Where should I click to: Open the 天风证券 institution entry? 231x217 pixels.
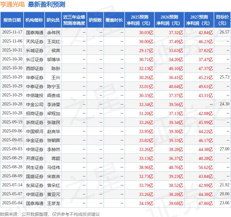35,41
